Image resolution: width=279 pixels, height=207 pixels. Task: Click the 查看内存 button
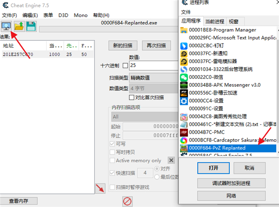tap(19, 201)
